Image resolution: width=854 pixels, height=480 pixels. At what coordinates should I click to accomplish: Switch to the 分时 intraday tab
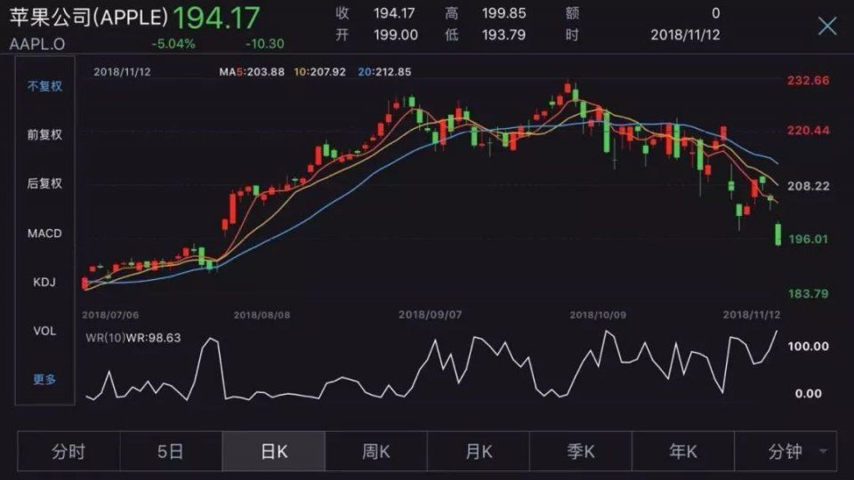68,452
